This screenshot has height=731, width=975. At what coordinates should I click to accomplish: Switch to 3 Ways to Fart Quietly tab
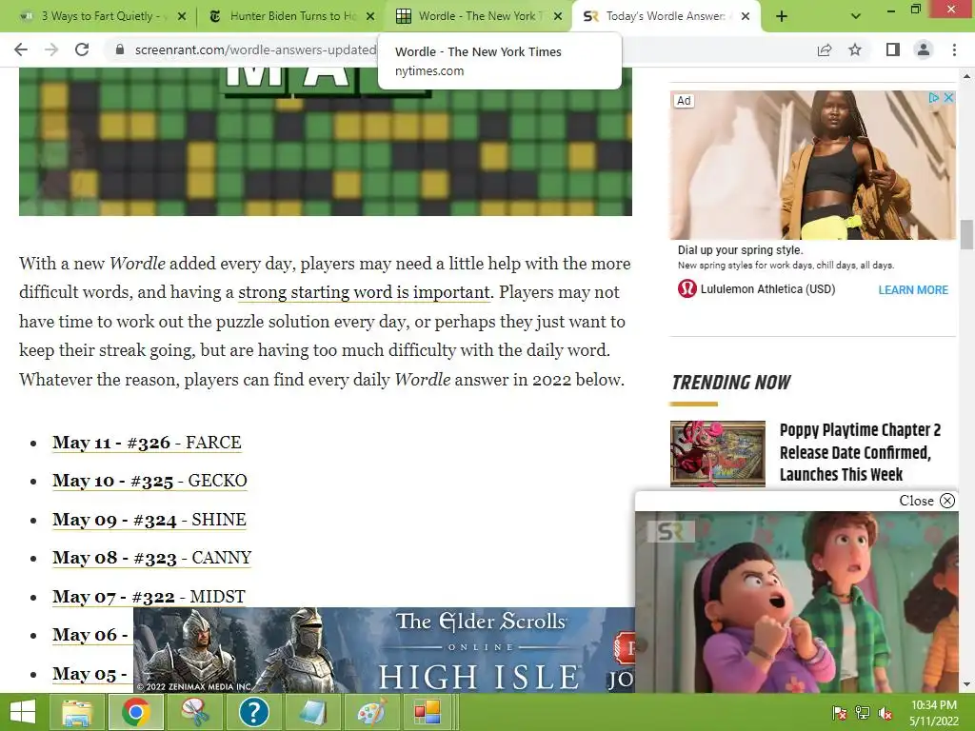tap(98, 16)
